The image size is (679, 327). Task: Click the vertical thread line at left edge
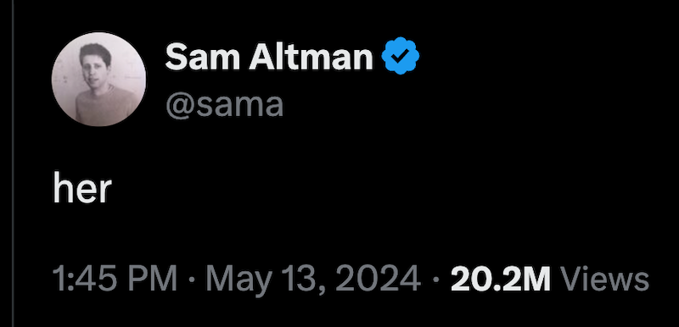(13, 163)
